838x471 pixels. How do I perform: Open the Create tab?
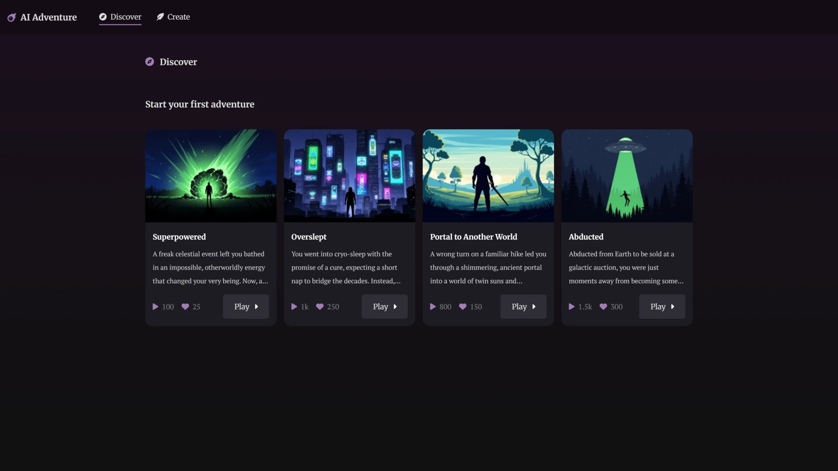point(173,17)
